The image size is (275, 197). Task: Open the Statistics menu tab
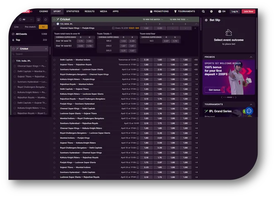(x=72, y=12)
